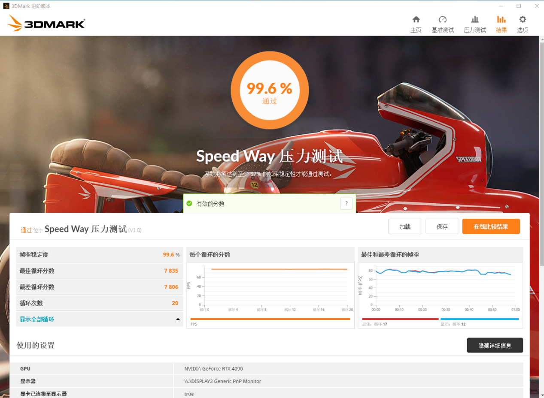
Task: Click the 3DMark logo
Action: (x=46, y=23)
